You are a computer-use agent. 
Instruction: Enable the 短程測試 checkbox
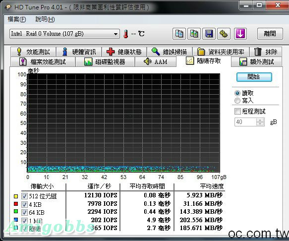point(237,112)
